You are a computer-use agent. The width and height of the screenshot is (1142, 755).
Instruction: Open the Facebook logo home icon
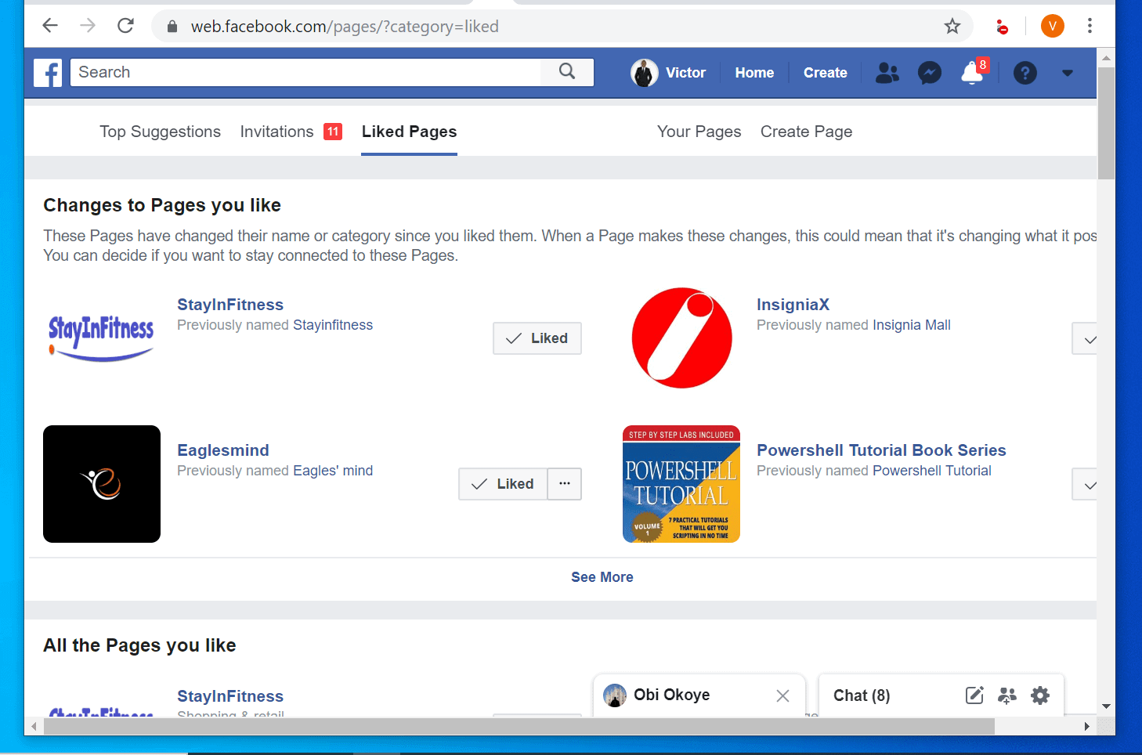(x=48, y=73)
